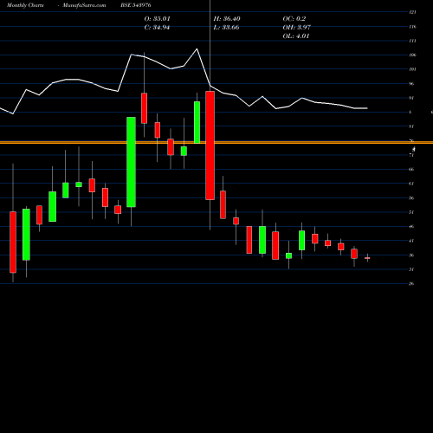Click the 91 price axis label
The image size is (433, 433).
pyautogui.click(x=411, y=98)
